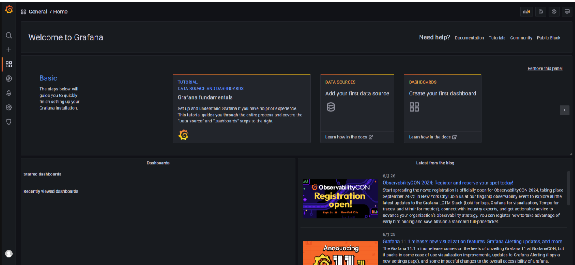This screenshot has width=575, height=265.
Task: Click the ObservabilityCON Registration open thumbnail
Action: tap(340, 199)
